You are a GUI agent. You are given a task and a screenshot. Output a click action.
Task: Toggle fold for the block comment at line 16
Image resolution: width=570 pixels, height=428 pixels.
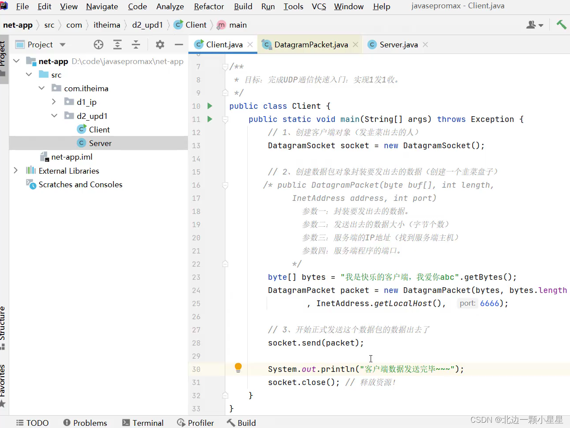click(x=225, y=185)
